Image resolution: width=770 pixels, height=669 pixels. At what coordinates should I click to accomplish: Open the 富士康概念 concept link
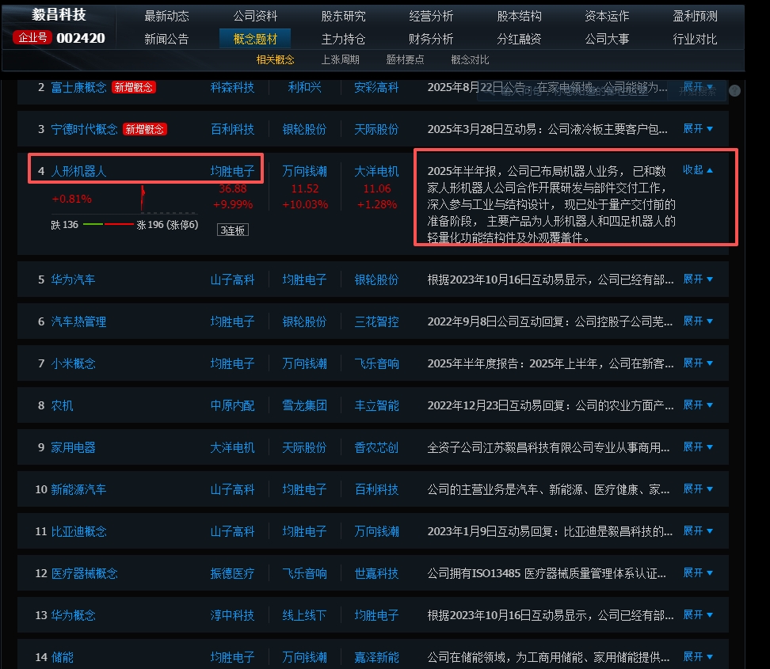[x=78, y=87]
